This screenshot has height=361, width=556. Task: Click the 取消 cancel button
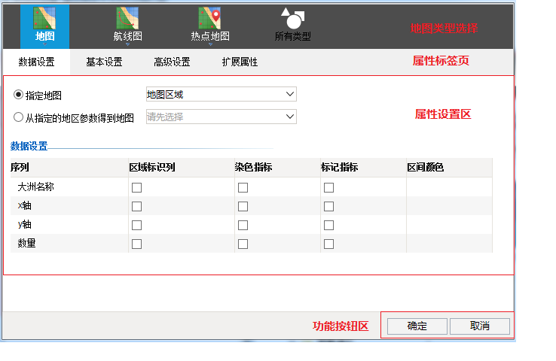(480, 326)
